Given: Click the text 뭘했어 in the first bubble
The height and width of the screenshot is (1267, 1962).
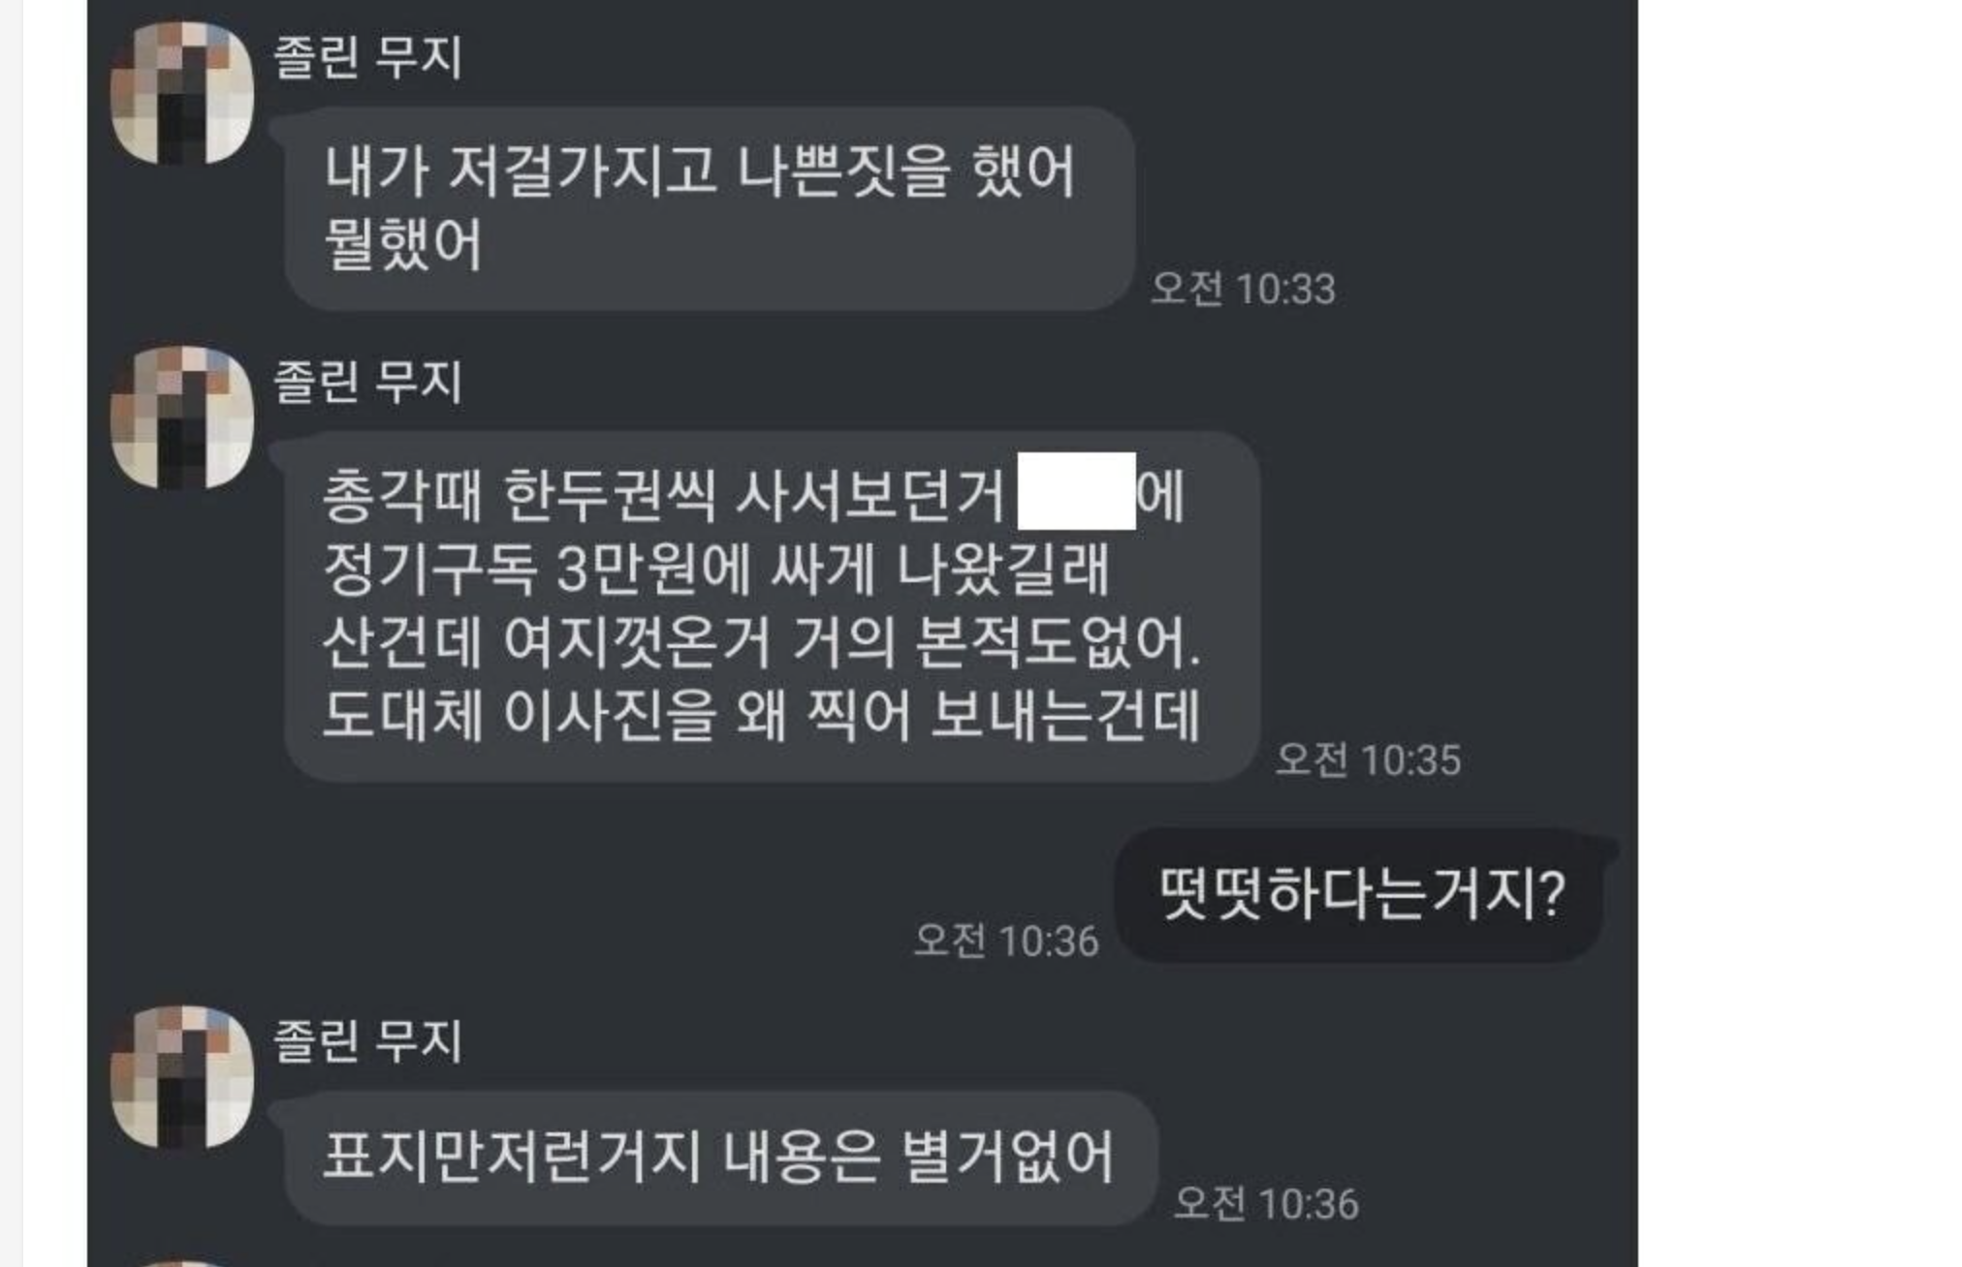Looking at the screenshot, I should click(403, 244).
